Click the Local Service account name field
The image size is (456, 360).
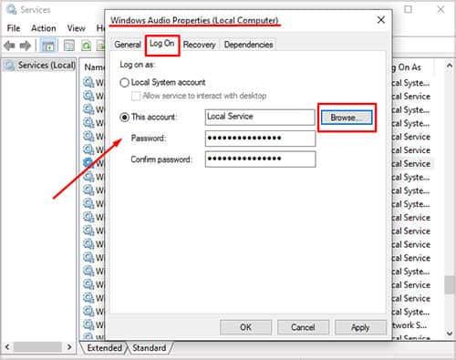[260, 118]
